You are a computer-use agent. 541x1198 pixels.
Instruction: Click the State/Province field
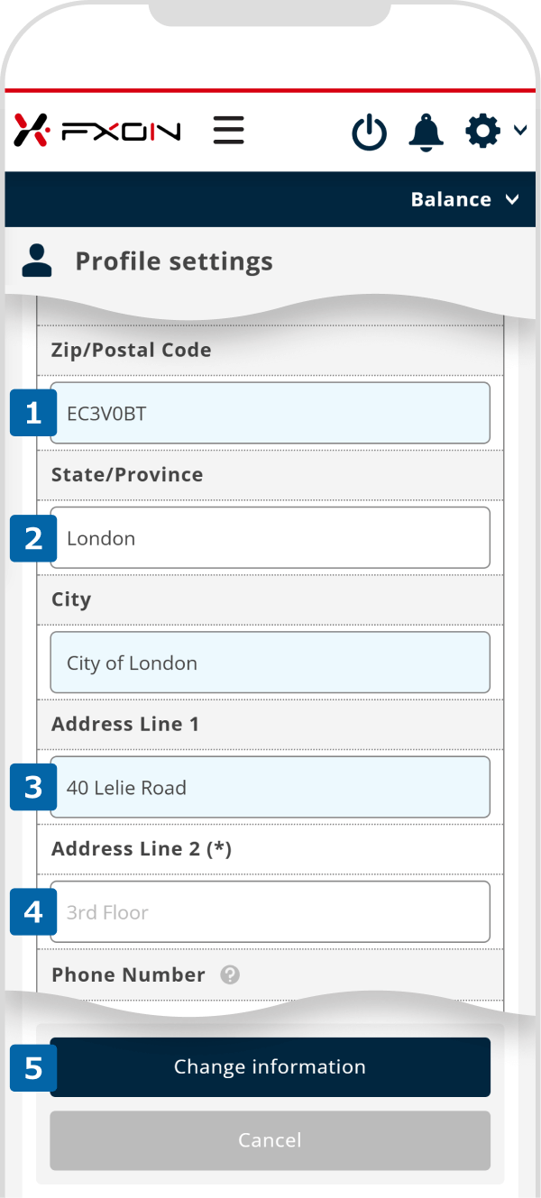click(270, 538)
